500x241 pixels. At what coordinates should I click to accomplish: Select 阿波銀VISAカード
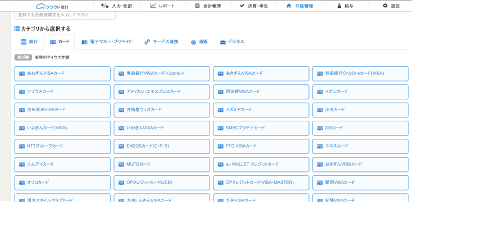tap(261, 92)
